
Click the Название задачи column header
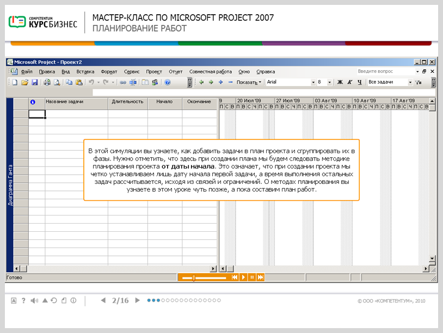pyautogui.click(x=76, y=104)
